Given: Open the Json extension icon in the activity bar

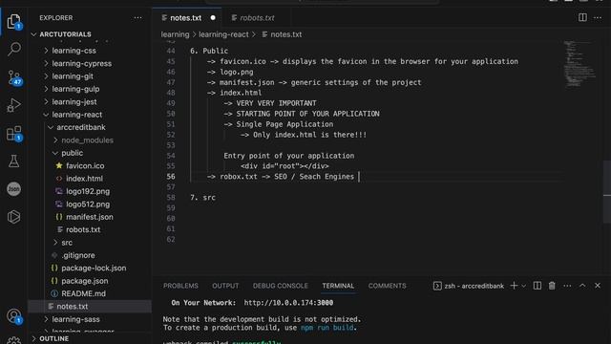Looking at the screenshot, I should pyautogui.click(x=13, y=189).
